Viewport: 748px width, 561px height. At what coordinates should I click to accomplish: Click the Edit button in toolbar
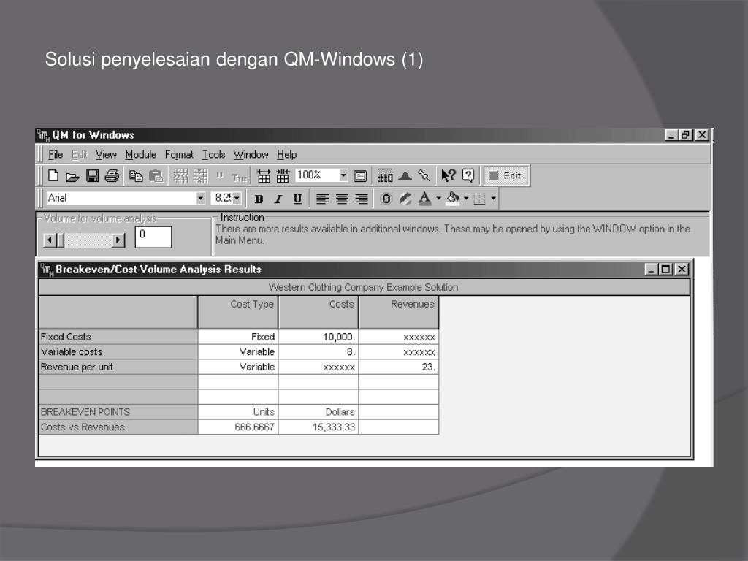tap(505, 175)
